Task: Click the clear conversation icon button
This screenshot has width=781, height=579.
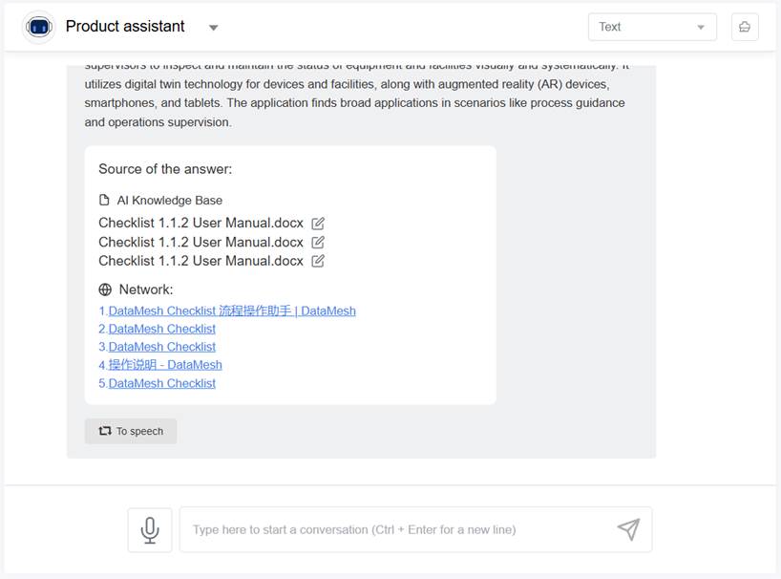Action: coord(745,27)
